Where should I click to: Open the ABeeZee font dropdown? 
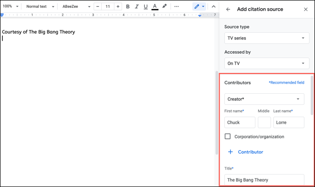pos(77,6)
